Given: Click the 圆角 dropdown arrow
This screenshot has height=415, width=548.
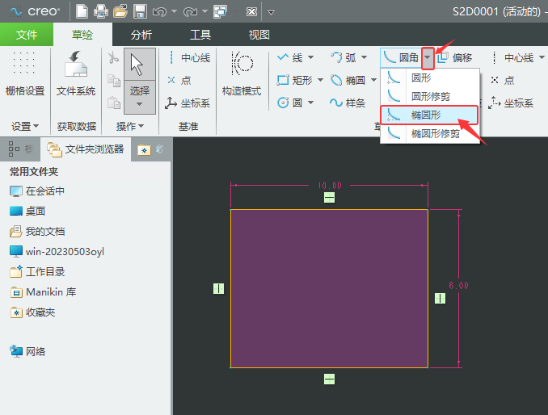Looking at the screenshot, I should [x=428, y=58].
